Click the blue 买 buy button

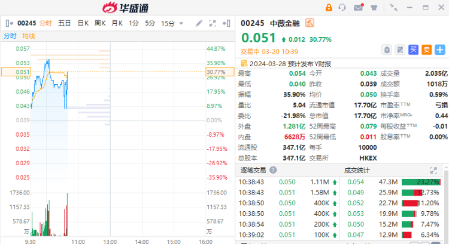[x=413, y=50]
